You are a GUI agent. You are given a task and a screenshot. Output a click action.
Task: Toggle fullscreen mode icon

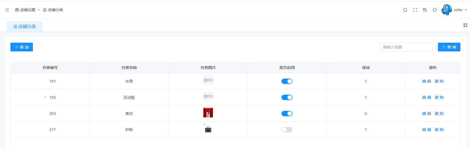[415, 10]
